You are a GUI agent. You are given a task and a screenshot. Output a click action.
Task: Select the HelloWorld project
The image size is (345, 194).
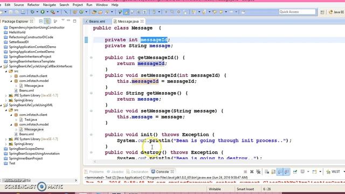pyautogui.click(x=17, y=32)
